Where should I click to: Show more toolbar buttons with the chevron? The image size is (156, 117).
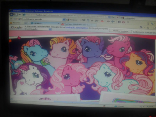pos(128,22)
